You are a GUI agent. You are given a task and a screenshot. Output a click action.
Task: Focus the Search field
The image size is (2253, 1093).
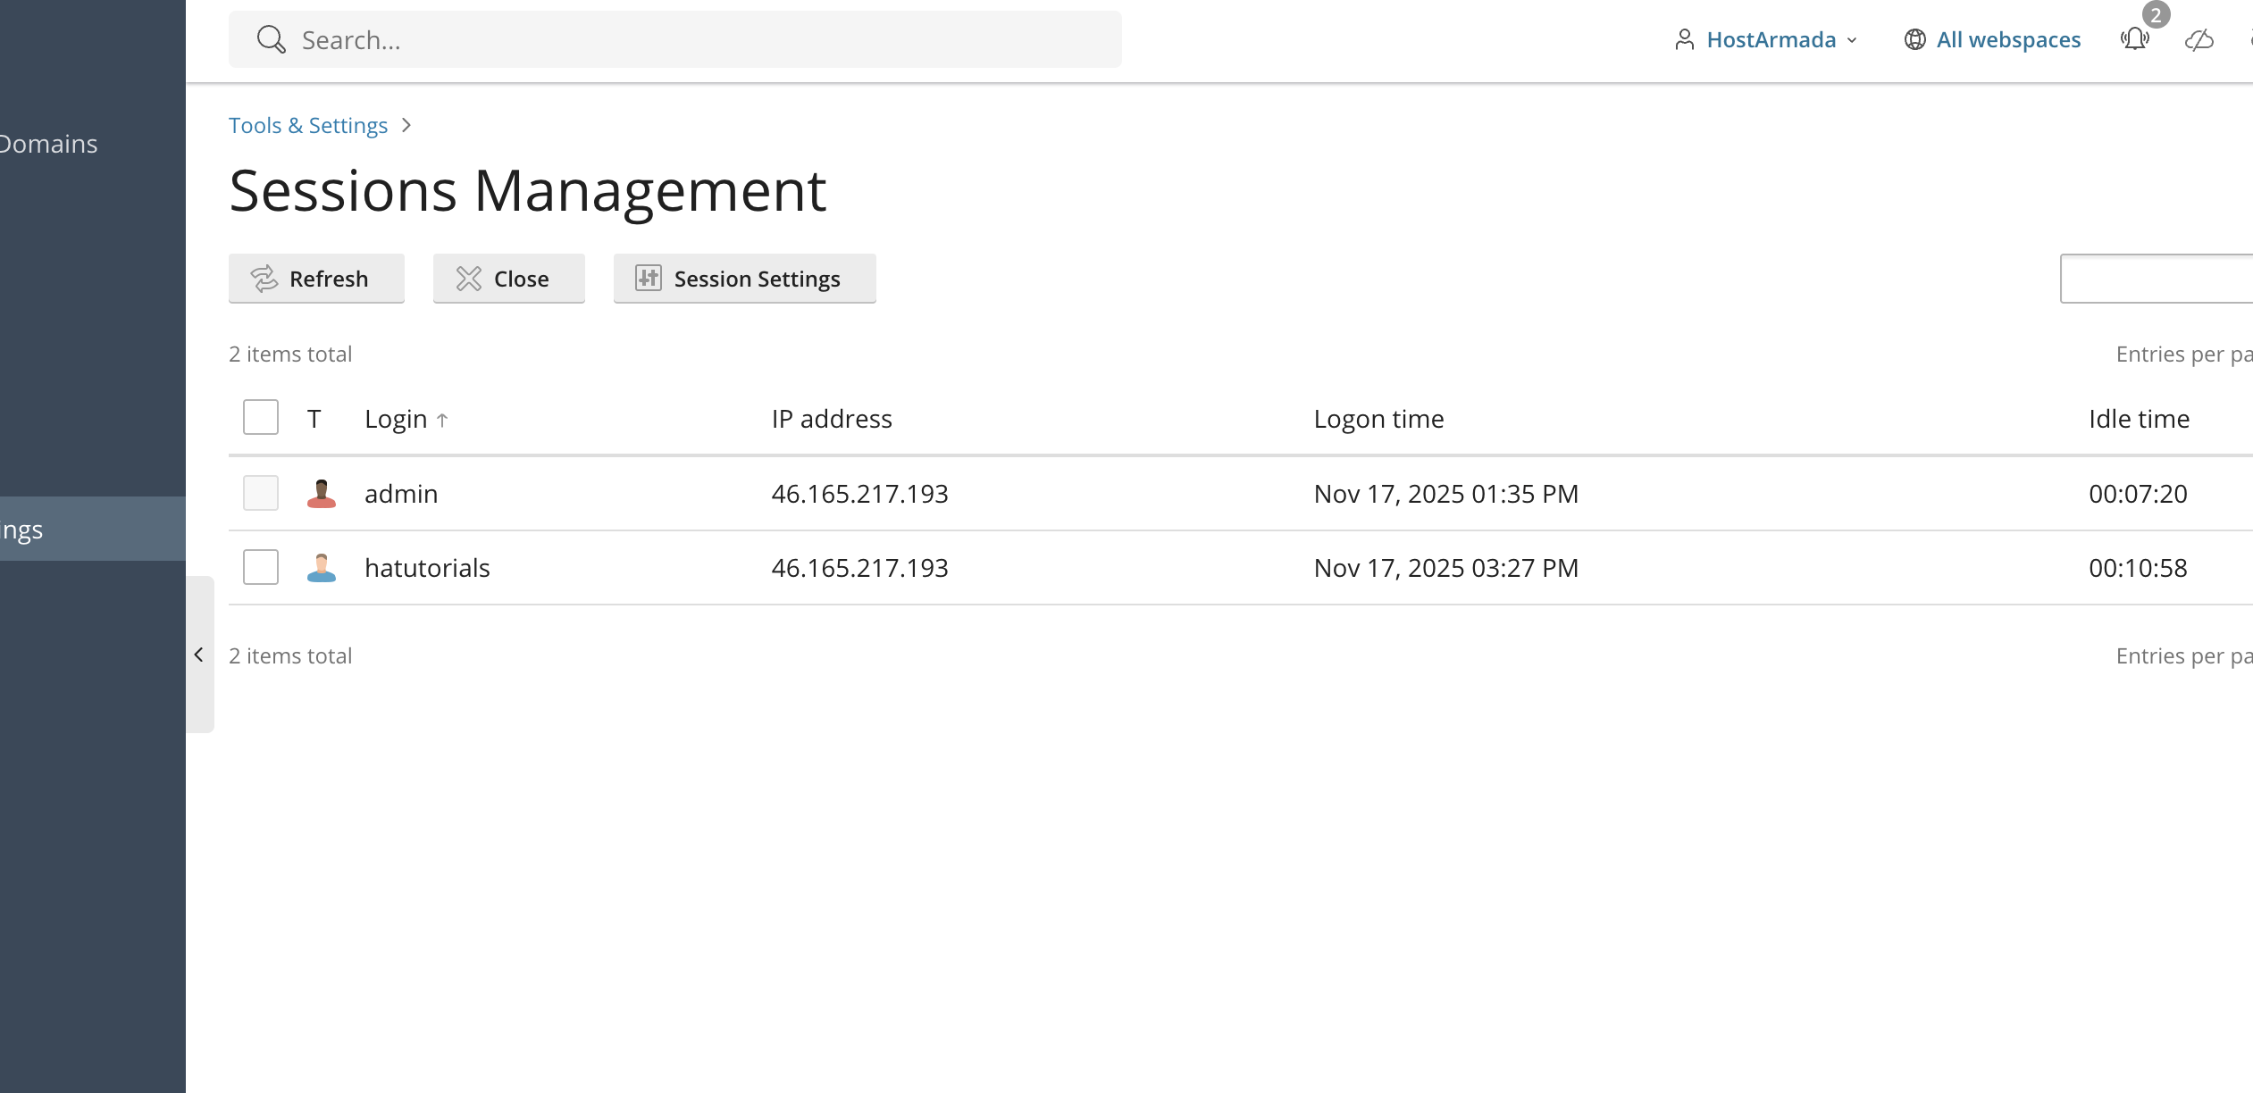[675, 39]
